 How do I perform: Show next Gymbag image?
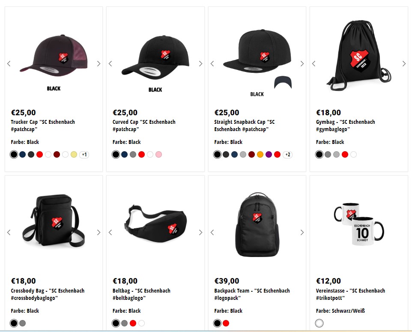(404, 63)
